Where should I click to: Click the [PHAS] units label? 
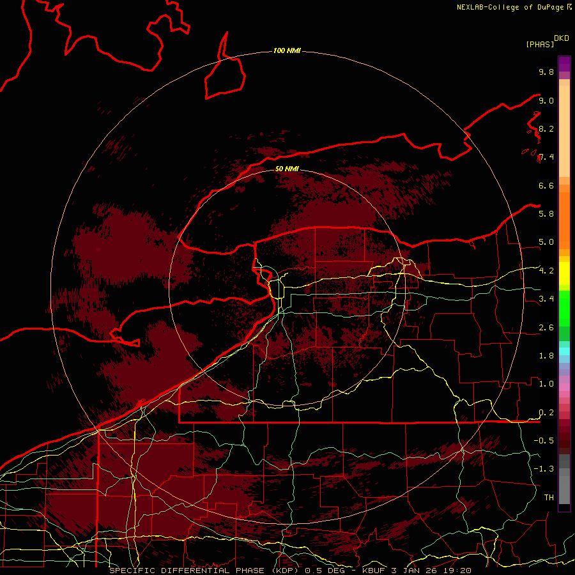pyautogui.click(x=540, y=45)
